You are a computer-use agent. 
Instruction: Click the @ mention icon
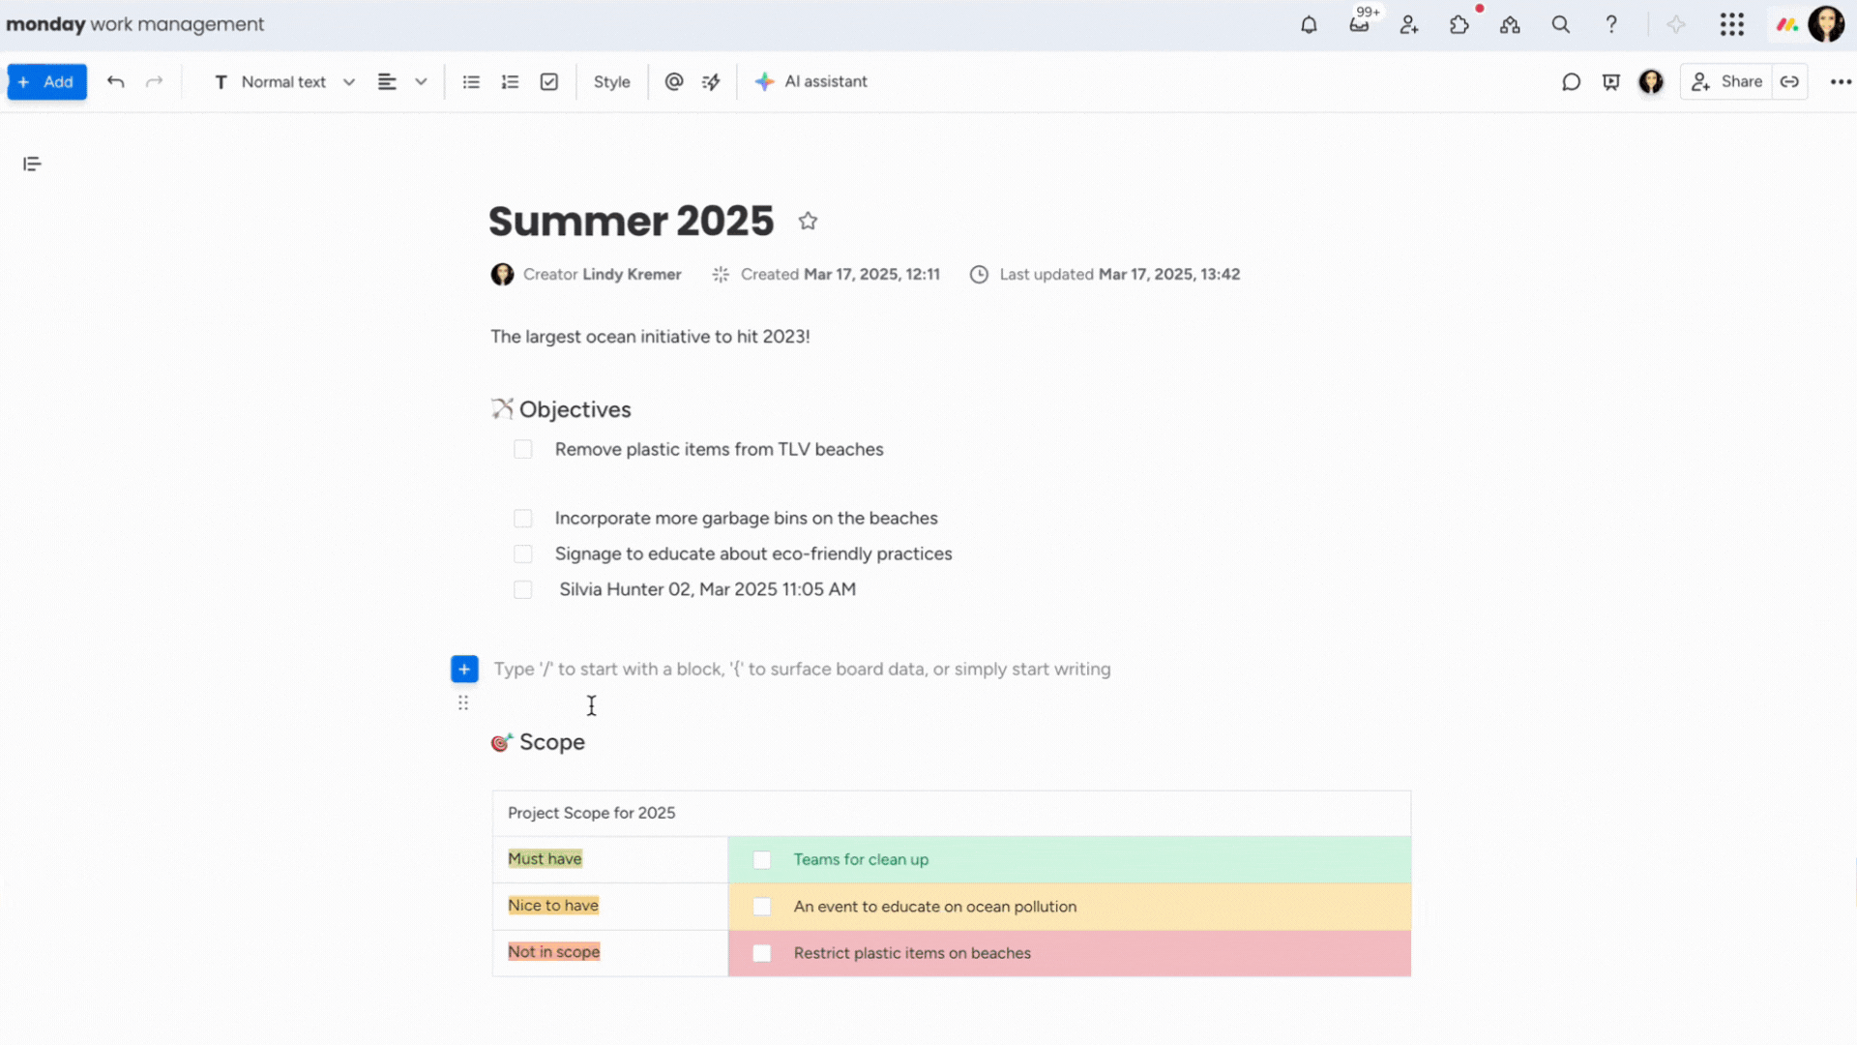(x=673, y=81)
